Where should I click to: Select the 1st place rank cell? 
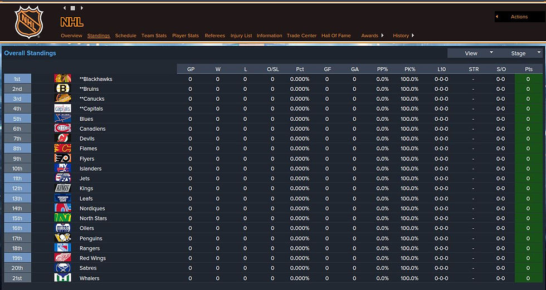point(17,79)
